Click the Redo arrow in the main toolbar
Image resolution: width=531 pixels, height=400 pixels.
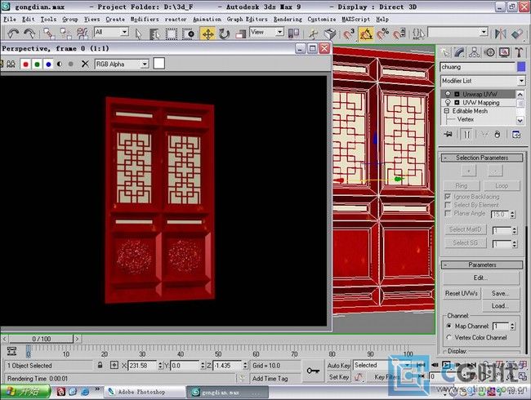29,33
